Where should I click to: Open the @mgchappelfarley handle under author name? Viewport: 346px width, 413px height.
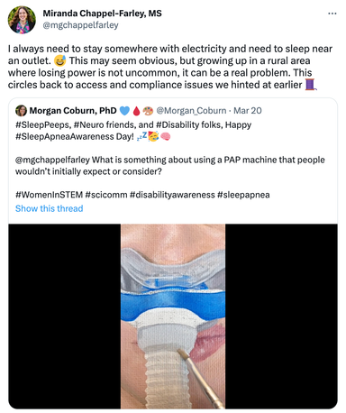coord(80,25)
